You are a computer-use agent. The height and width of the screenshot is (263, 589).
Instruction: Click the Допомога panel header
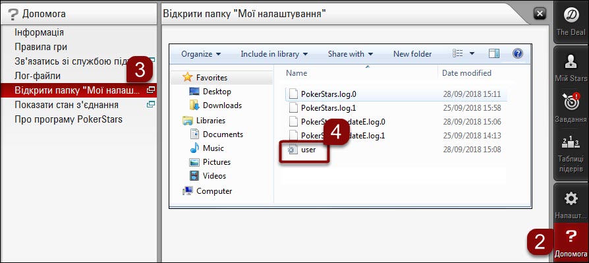point(78,14)
